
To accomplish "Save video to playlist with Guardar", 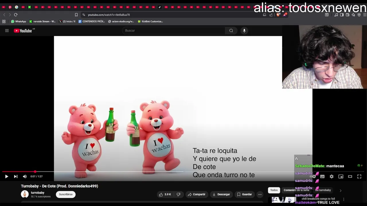I will click(244, 195).
